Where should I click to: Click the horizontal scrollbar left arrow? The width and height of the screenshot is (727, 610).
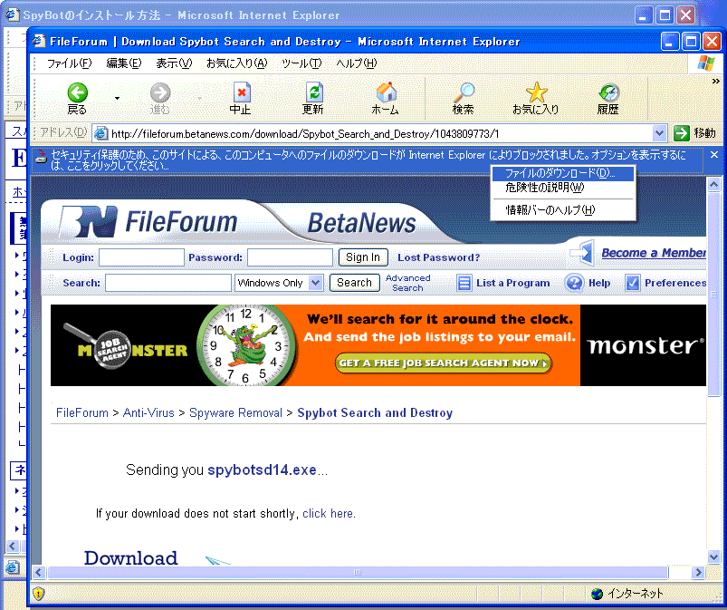tap(39, 573)
